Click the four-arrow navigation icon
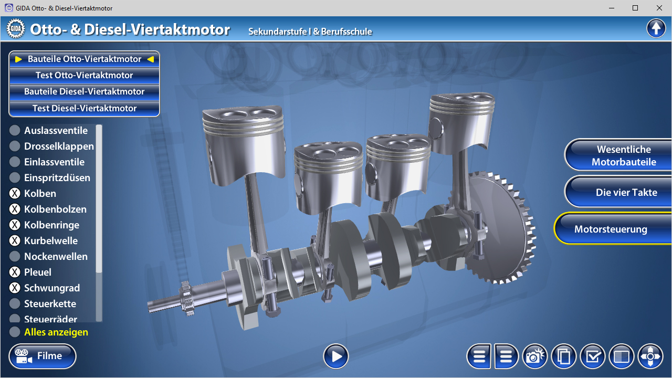Image resolution: width=672 pixels, height=378 pixels. [650, 357]
